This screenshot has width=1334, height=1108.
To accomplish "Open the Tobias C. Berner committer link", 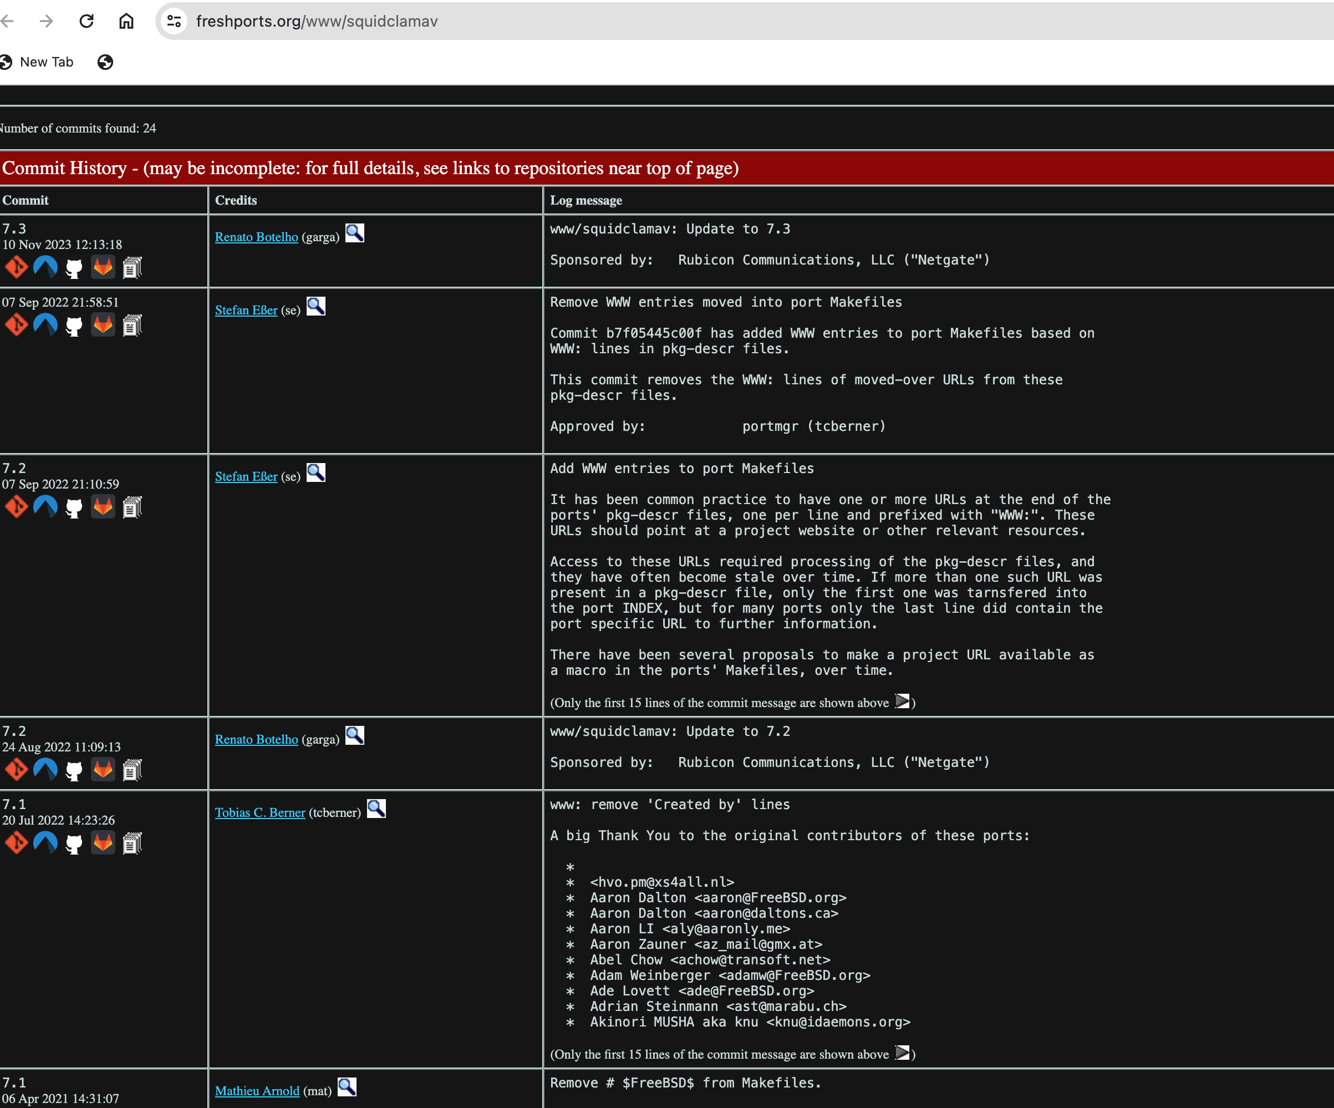I will pyautogui.click(x=260, y=812).
